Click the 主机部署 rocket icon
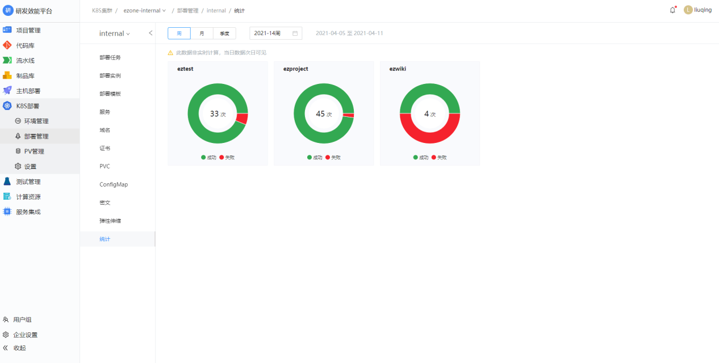Screen dimensions: 719x363 pyautogui.click(x=7, y=91)
